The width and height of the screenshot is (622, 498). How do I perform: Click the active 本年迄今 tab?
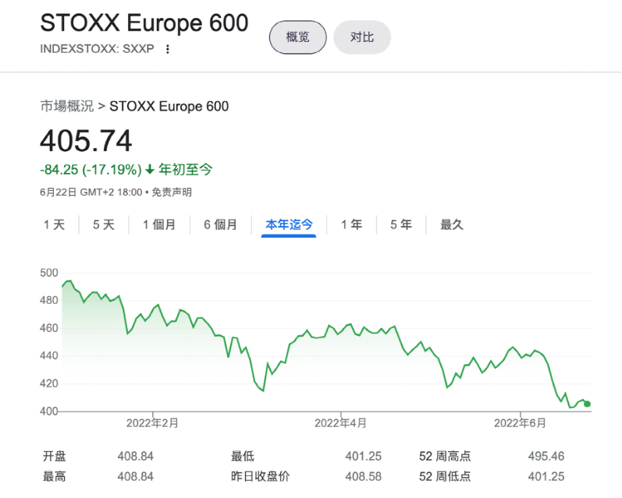289,225
